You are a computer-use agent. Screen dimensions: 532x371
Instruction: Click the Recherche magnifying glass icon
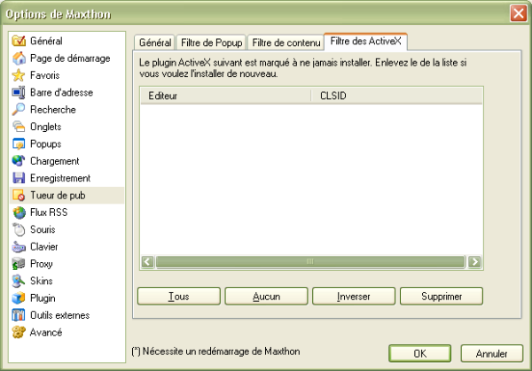[x=19, y=110]
